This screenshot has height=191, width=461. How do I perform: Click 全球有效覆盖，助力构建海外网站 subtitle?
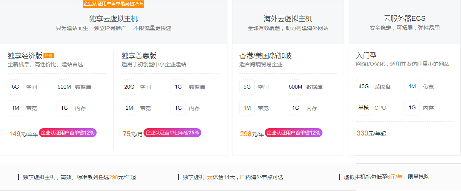click(288, 28)
